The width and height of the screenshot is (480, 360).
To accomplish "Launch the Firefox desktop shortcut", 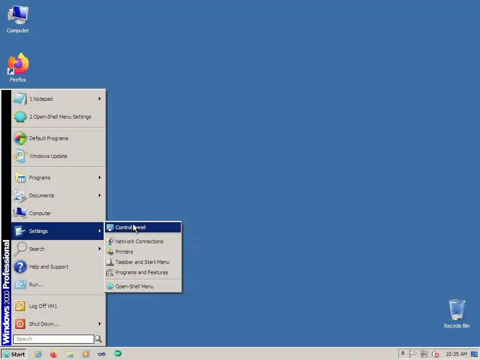I will click(x=18, y=67).
